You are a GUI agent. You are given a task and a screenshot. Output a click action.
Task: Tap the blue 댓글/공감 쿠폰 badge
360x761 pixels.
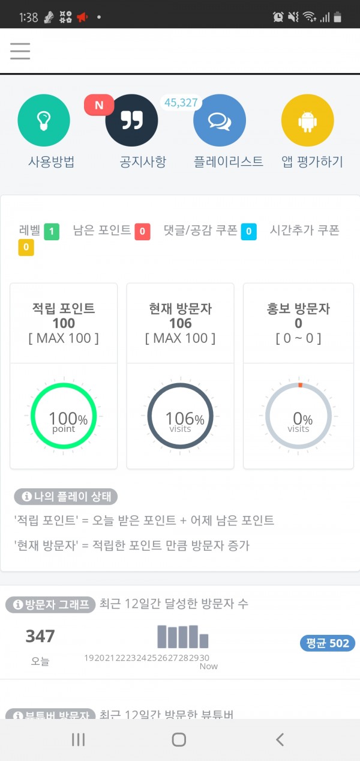pyautogui.click(x=249, y=231)
